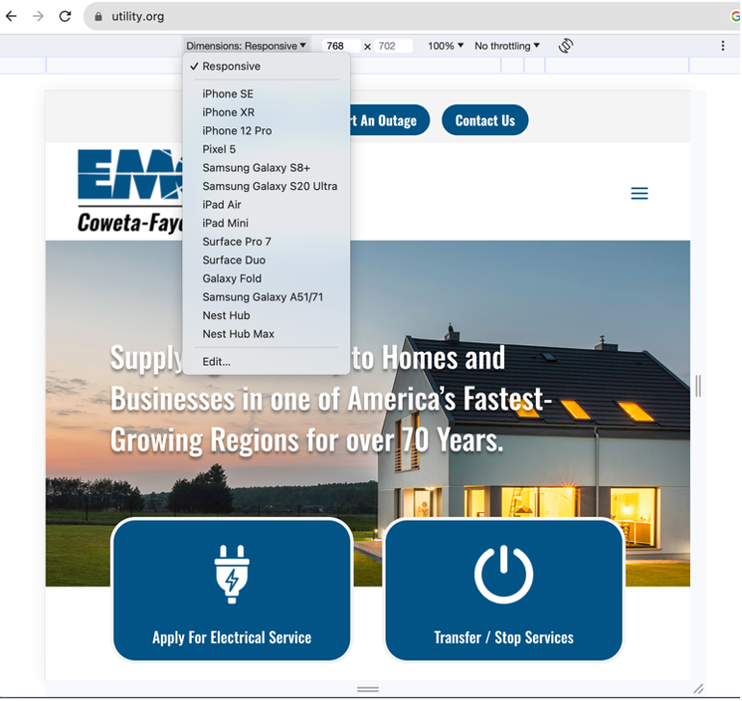This screenshot has width=742, height=701.
Task: Choose iPhone 12 Pro from device list
Action: point(237,131)
